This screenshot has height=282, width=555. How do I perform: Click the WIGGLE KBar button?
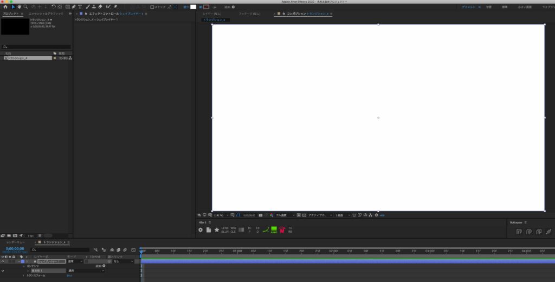[233, 229]
